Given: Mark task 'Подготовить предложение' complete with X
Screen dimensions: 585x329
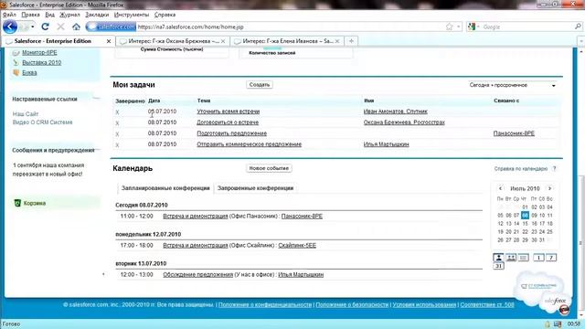Looking at the screenshot, I should click(x=117, y=134).
